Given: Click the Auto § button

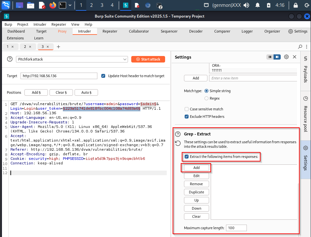Looking at the screenshot, I should coord(86,92).
